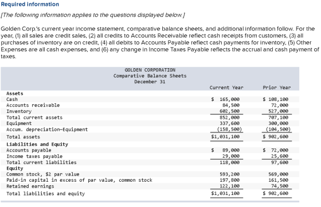Click the 'Accounts payable' row label

[29, 150]
